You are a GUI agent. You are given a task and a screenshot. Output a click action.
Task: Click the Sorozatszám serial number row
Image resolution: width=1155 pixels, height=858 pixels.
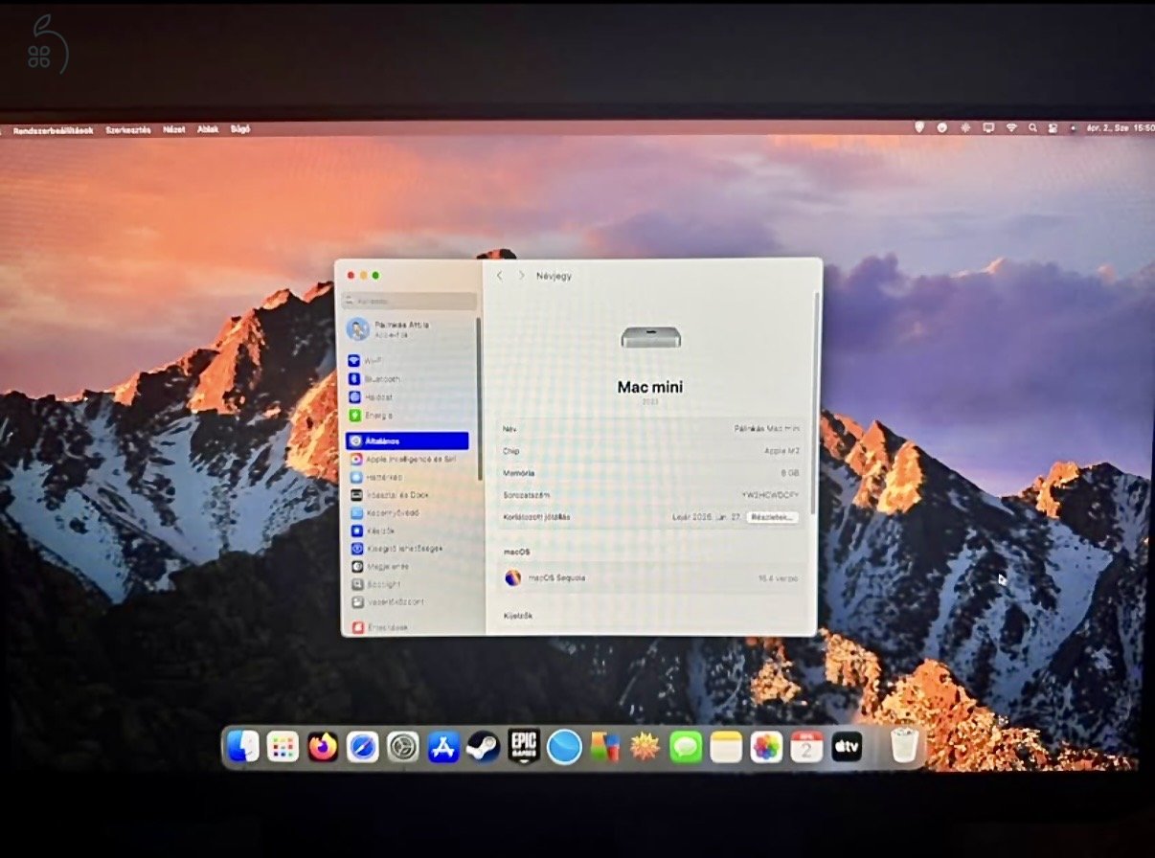click(651, 495)
